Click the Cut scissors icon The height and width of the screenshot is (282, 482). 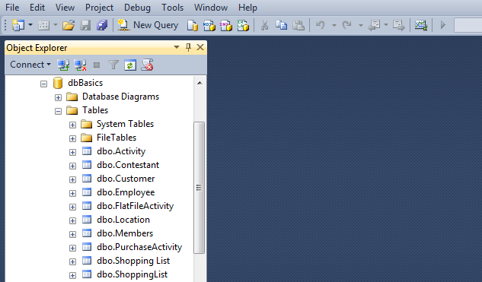(264, 25)
